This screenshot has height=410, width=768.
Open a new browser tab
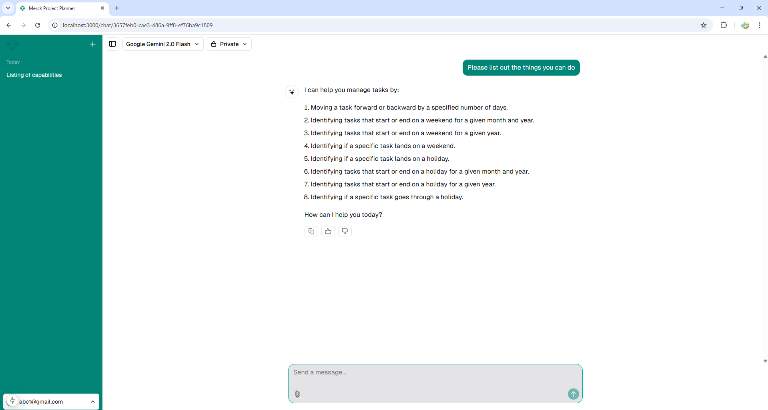117,8
